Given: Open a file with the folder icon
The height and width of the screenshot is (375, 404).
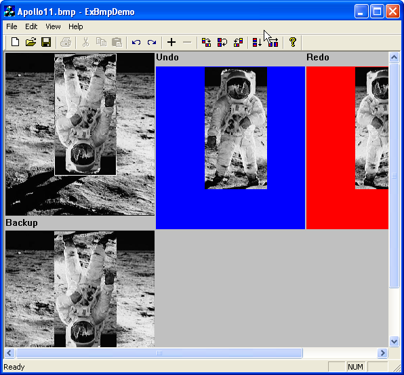Looking at the screenshot, I should [31, 42].
